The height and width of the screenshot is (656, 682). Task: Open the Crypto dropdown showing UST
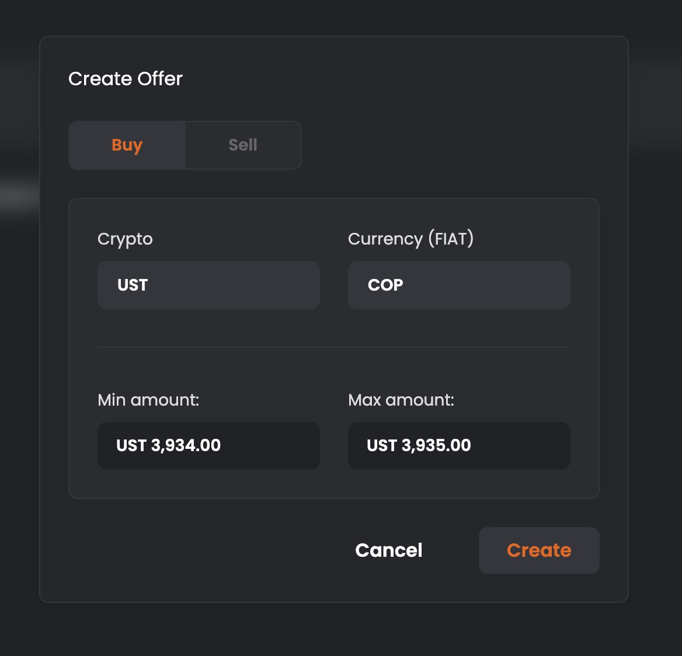click(208, 285)
